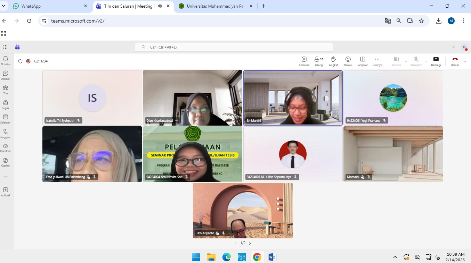
Task: Open Copilot from the left sidebar
Action: (x=5, y=162)
